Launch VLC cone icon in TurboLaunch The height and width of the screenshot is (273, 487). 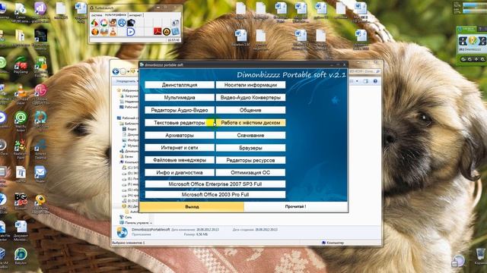(113, 32)
